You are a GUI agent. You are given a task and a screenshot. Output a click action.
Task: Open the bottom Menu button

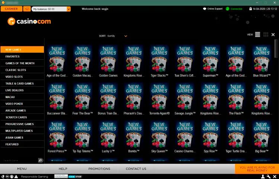coord(22,169)
